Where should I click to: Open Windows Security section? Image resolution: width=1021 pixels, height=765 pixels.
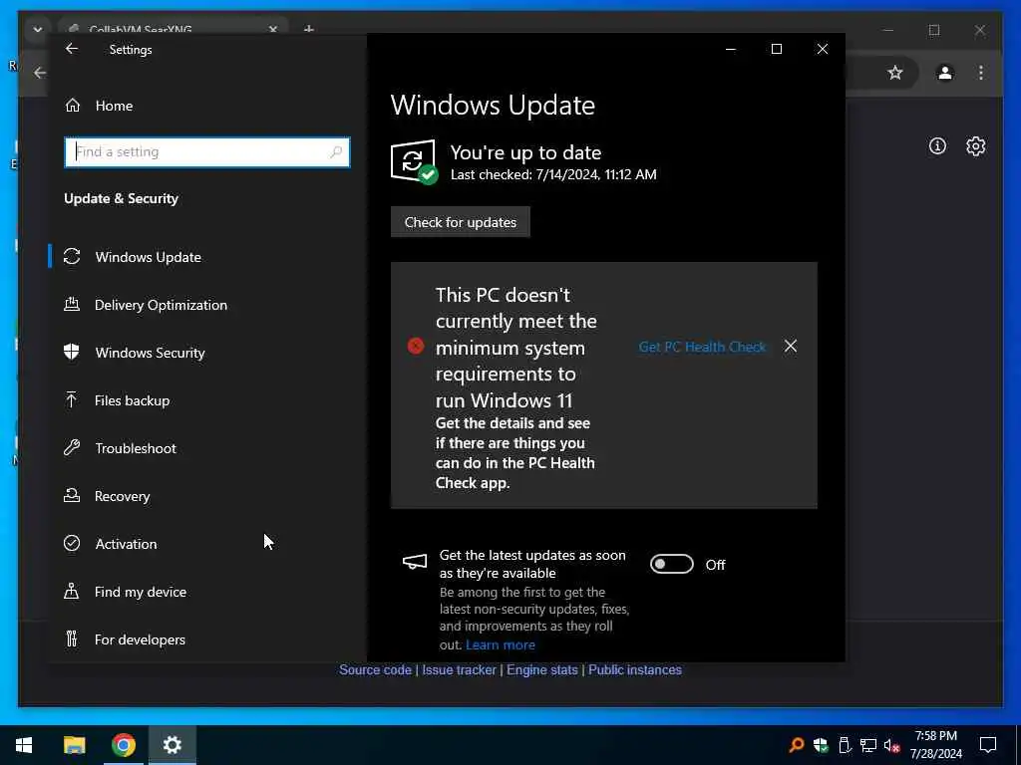coord(150,353)
